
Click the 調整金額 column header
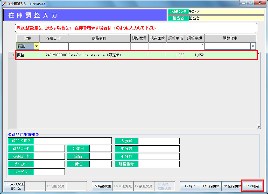click(x=195, y=38)
